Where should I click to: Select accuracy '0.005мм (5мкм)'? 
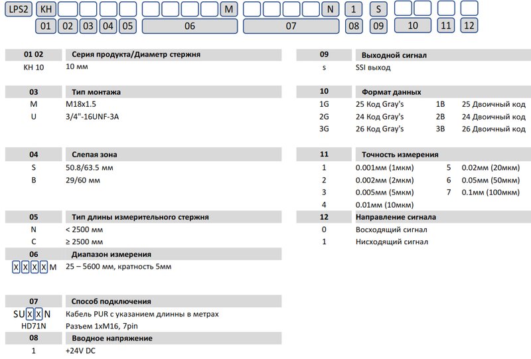point(385,192)
